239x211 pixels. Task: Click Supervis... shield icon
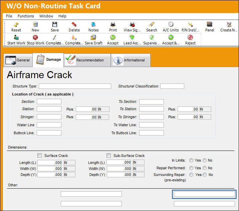152,37
